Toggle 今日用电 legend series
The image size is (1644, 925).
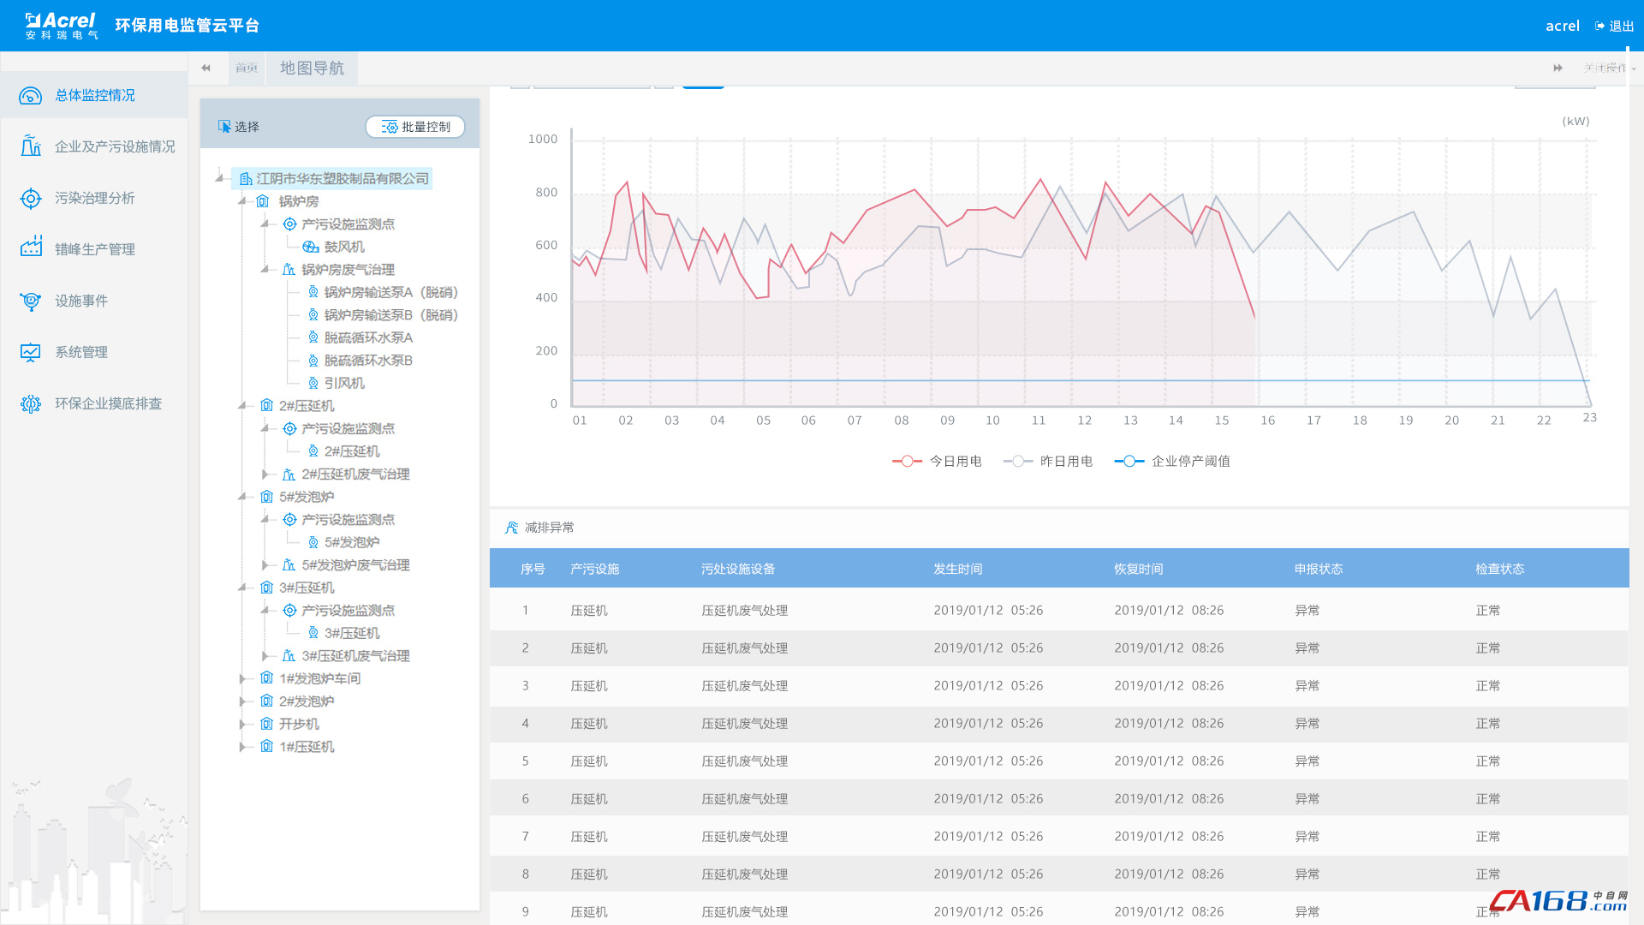(x=937, y=461)
